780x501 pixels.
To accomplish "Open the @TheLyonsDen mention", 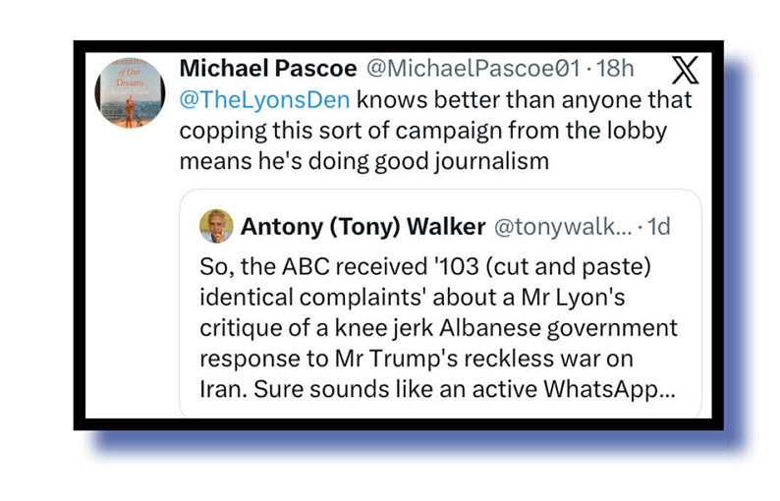I will point(263,99).
